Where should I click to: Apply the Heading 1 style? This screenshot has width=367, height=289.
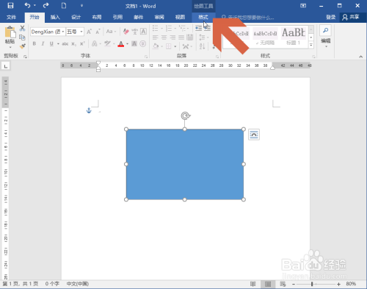point(294,37)
